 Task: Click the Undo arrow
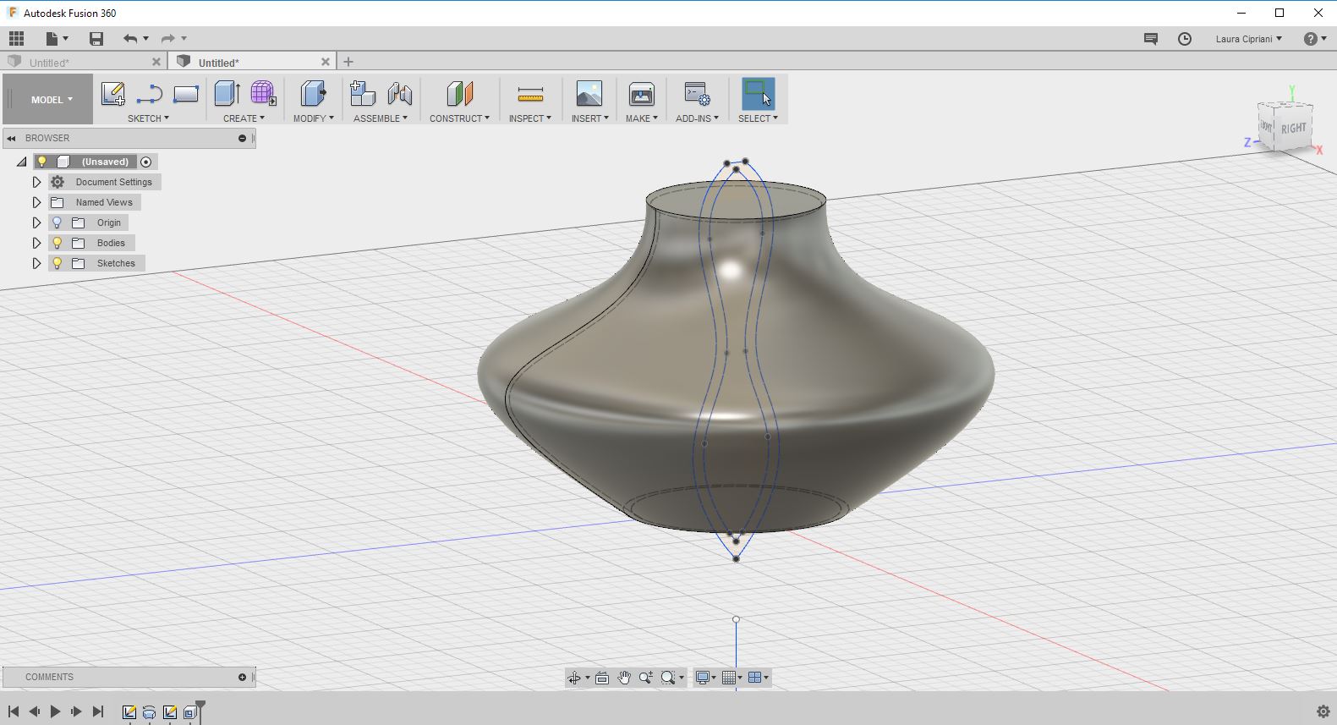click(x=129, y=38)
